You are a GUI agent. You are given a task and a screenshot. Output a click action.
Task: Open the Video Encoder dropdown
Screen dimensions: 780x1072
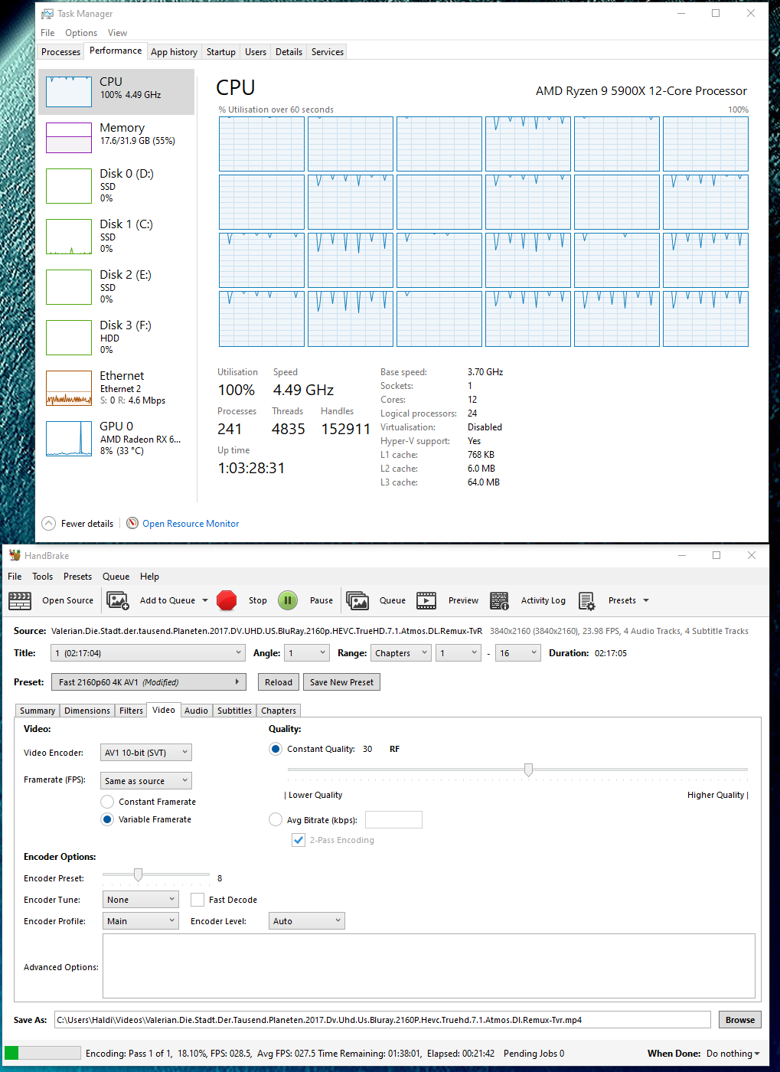(145, 752)
